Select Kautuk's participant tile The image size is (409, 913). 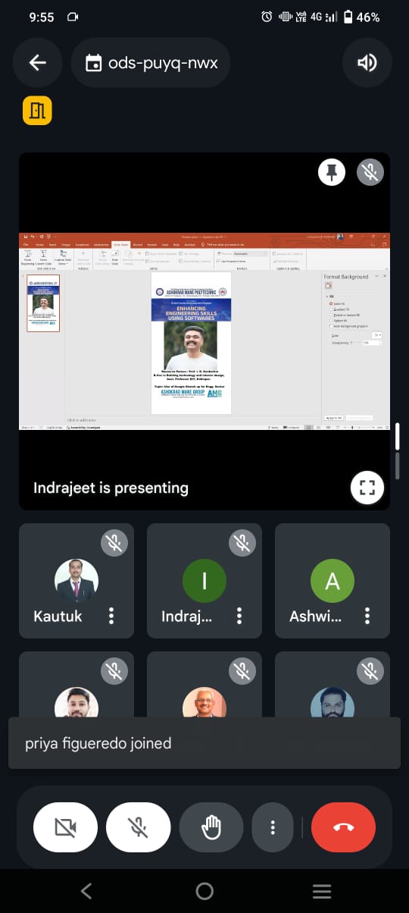click(76, 580)
